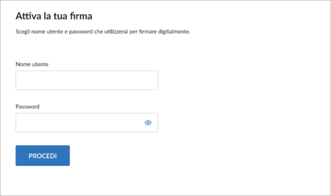
Task: Click the 'Scegli nome utente e password' description
Action: (103, 32)
